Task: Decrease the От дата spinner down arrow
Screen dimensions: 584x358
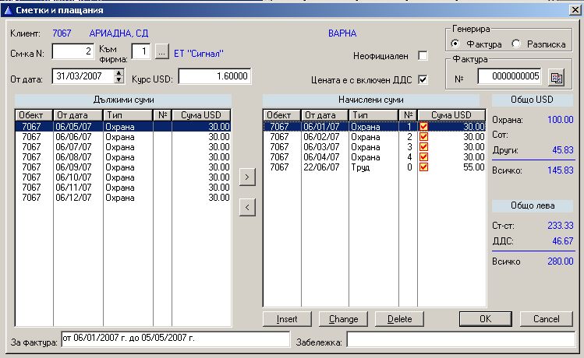Action: pyautogui.click(x=119, y=79)
